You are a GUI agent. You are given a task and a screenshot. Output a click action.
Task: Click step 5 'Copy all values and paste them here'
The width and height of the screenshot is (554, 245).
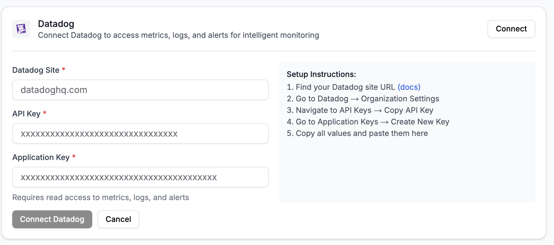pos(357,133)
